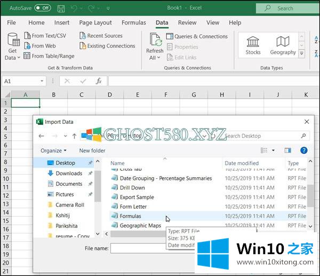The image size is (320, 276).
Task: Select the Stocks data type
Action: (x=253, y=45)
